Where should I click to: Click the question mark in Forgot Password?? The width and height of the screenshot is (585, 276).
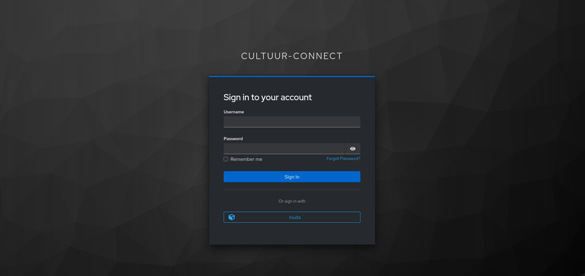[359, 158]
